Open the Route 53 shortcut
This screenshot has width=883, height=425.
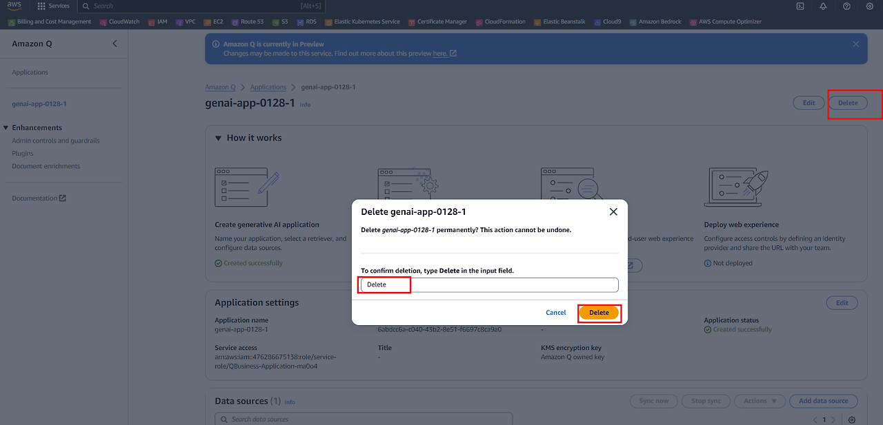pos(247,22)
